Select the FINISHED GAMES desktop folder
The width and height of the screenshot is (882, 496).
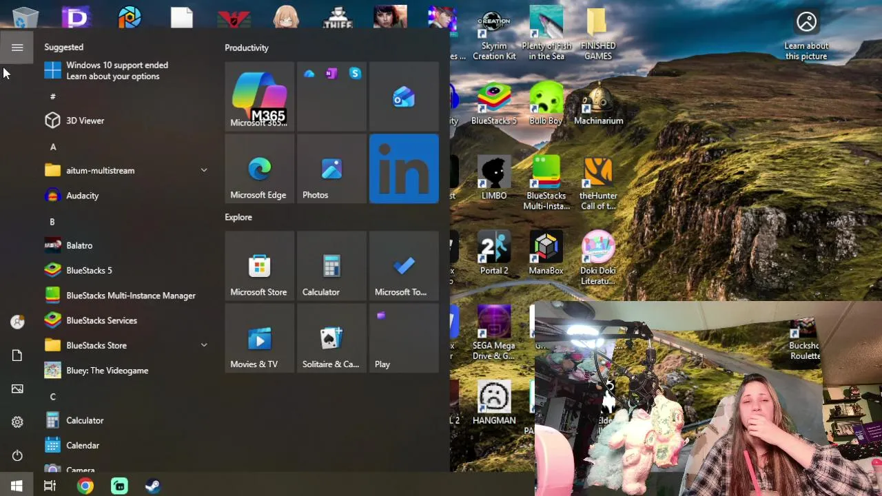pyautogui.click(x=598, y=34)
